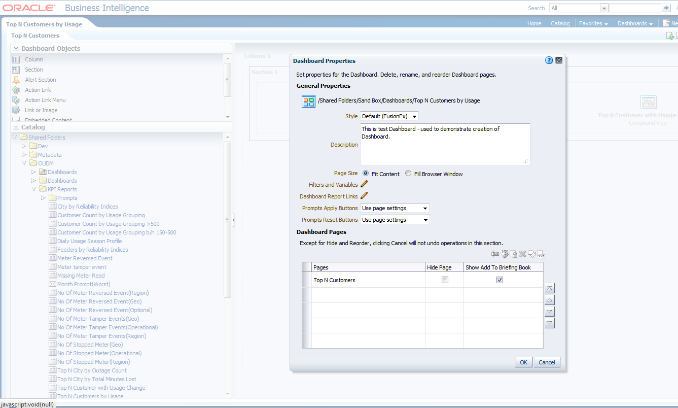Click the New icon in the header bar
The height and width of the screenshot is (408, 678).
click(x=666, y=23)
